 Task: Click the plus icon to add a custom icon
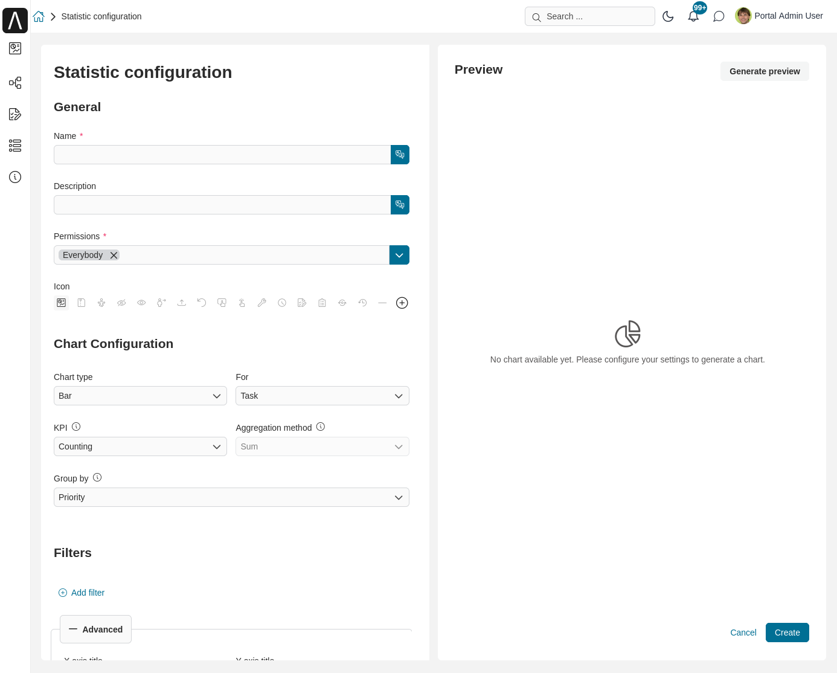coord(402,303)
